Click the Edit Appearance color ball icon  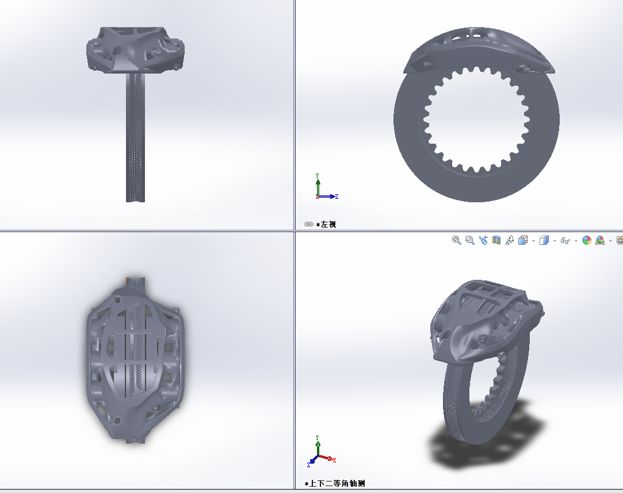(x=587, y=240)
